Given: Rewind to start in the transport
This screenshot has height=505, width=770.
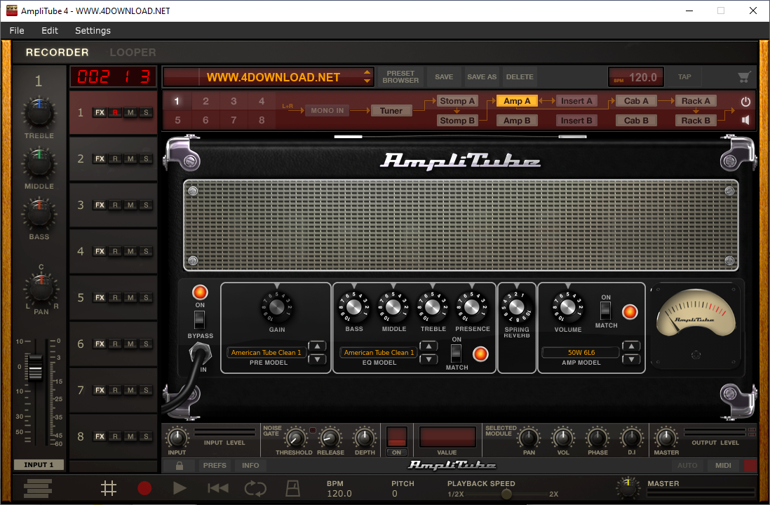Looking at the screenshot, I should coord(218,488).
